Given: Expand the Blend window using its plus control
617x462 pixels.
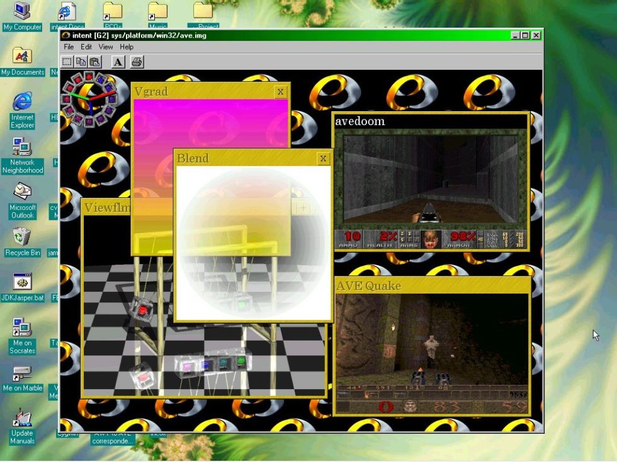Looking at the screenshot, I should [x=303, y=207].
